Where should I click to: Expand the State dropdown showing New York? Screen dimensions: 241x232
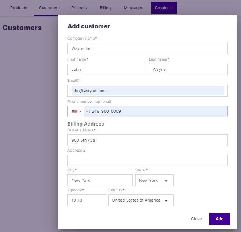click(154, 180)
